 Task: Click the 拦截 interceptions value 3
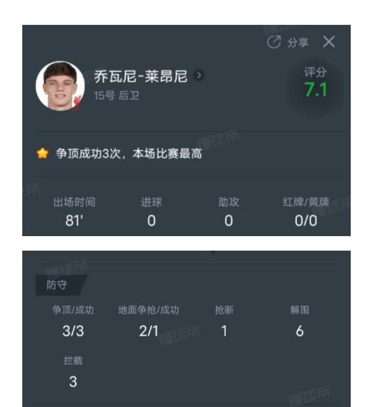[73, 382]
